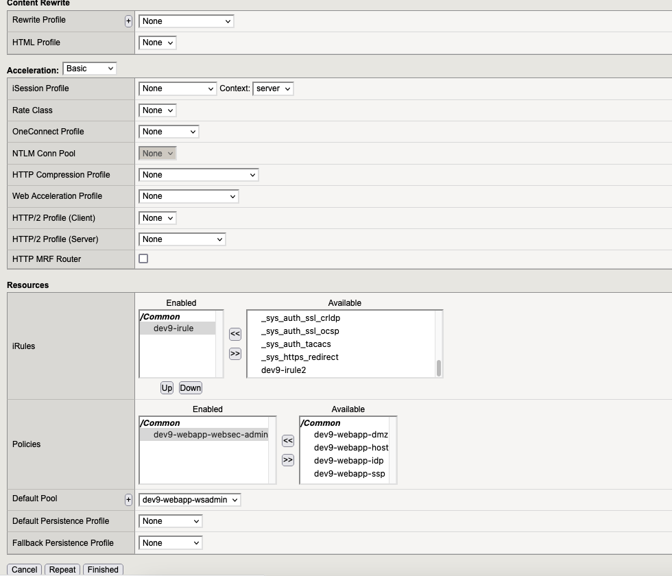
Task: Open the Acceleration Basic dropdown
Action: (x=90, y=69)
